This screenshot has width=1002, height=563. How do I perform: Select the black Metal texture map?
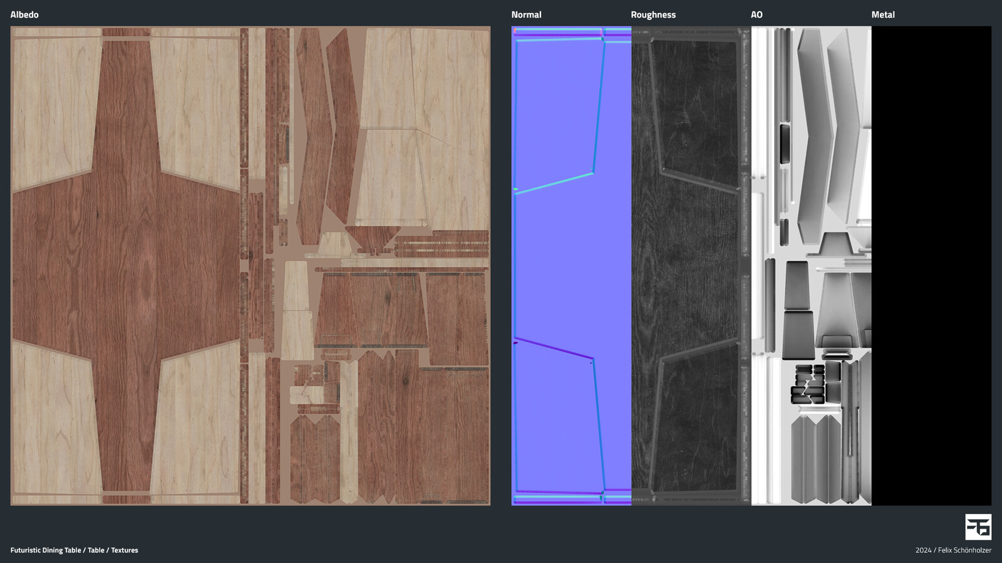[x=932, y=266]
